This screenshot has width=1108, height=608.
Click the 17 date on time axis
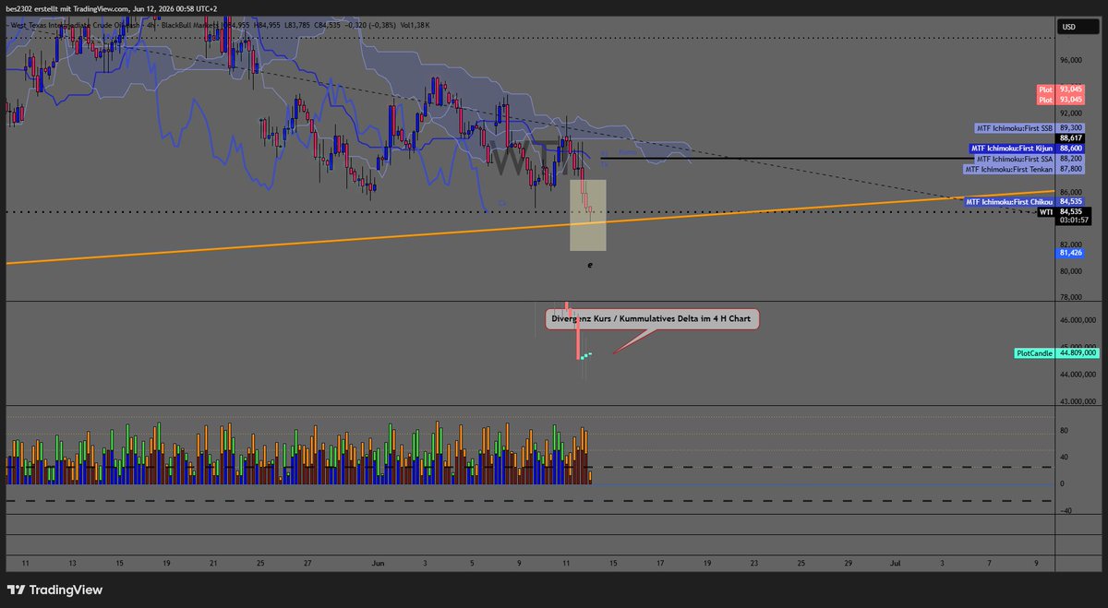pos(660,562)
